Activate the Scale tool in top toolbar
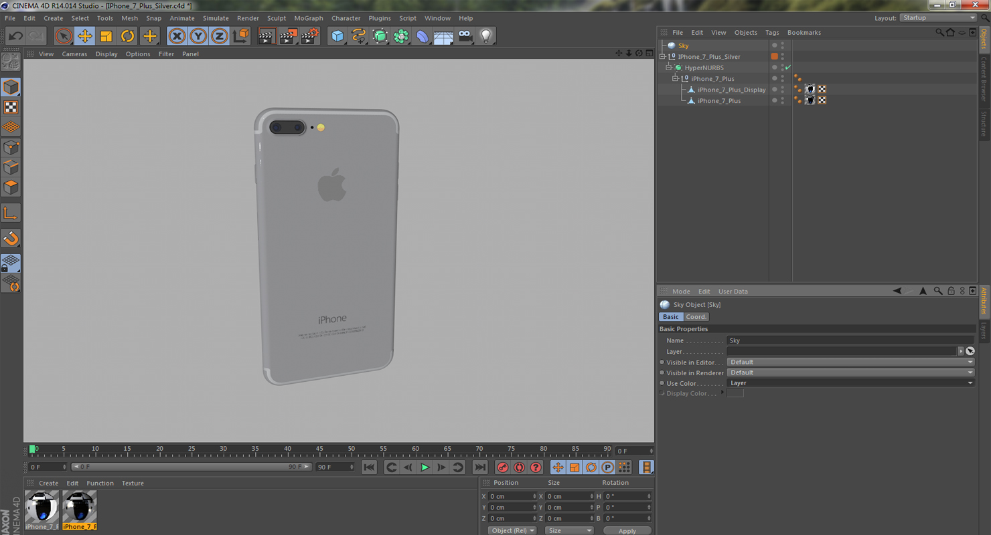The image size is (991, 535). pyautogui.click(x=106, y=36)
